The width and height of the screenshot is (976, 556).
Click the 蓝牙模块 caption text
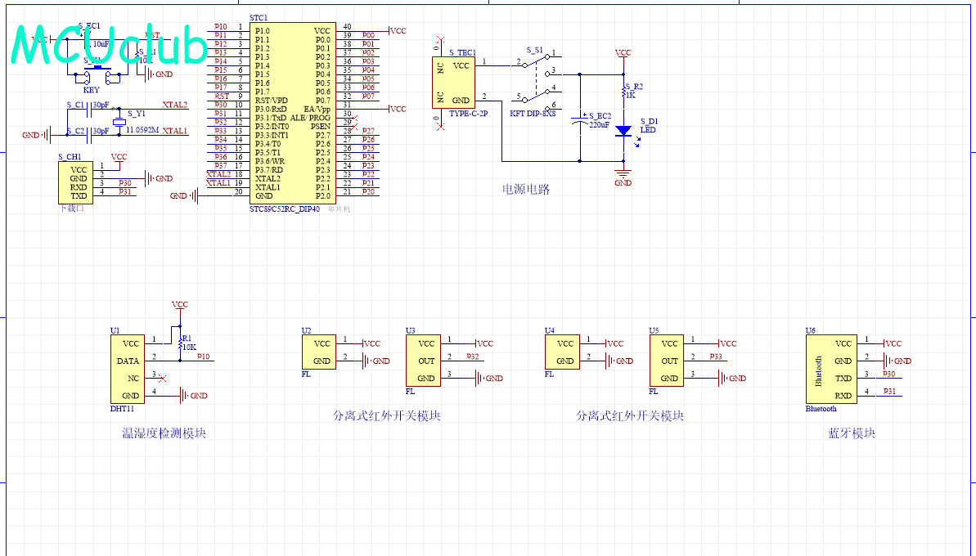click(852, 433)
